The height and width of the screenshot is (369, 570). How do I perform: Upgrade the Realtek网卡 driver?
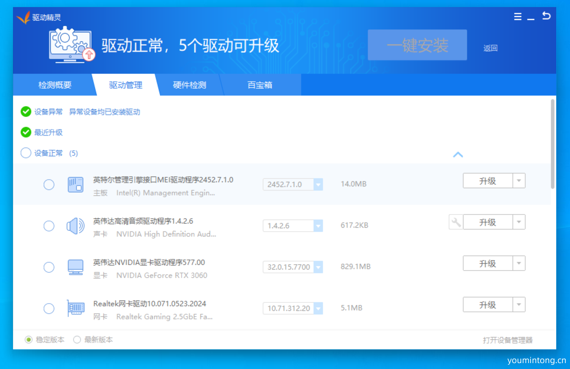488,304
